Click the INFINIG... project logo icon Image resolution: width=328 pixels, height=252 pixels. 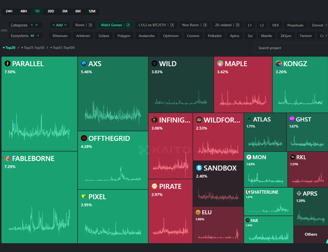154,120
